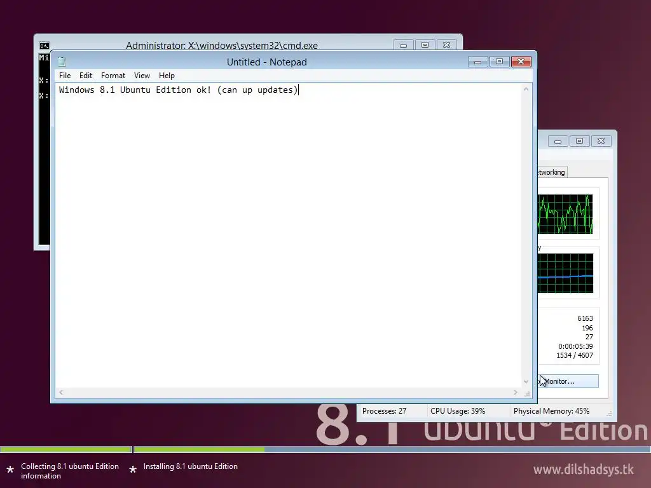Click the 'Physical Memory: 45%' status bar entry
This screenshot has height=488, width=651.
coord(551,411)
